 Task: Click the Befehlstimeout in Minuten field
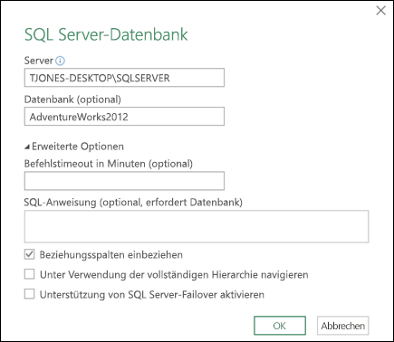[124, 181]
